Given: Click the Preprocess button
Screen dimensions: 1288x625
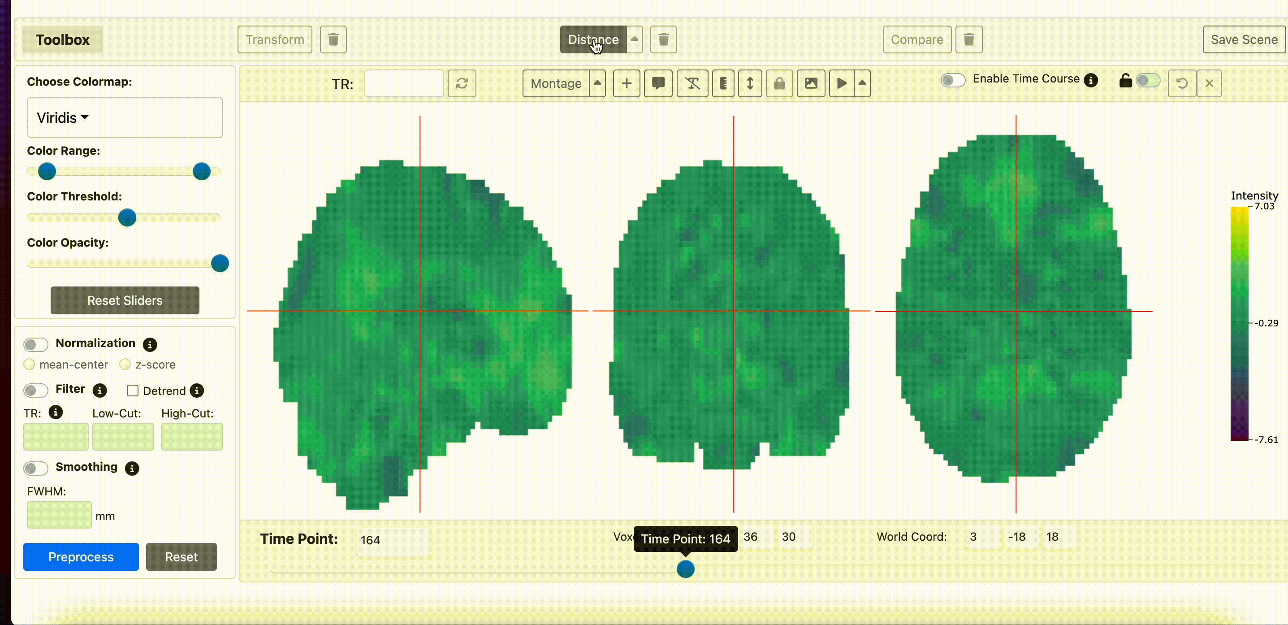Looking at the screenshot, I should (x=81, y=557).
